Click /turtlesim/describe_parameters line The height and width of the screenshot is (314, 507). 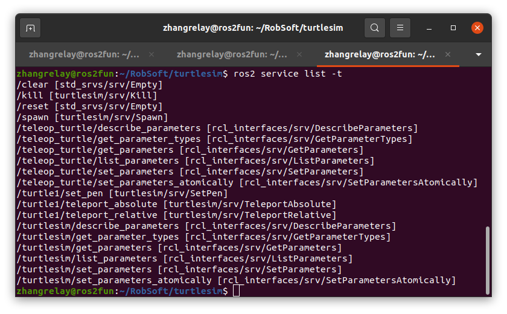(206, 226)
